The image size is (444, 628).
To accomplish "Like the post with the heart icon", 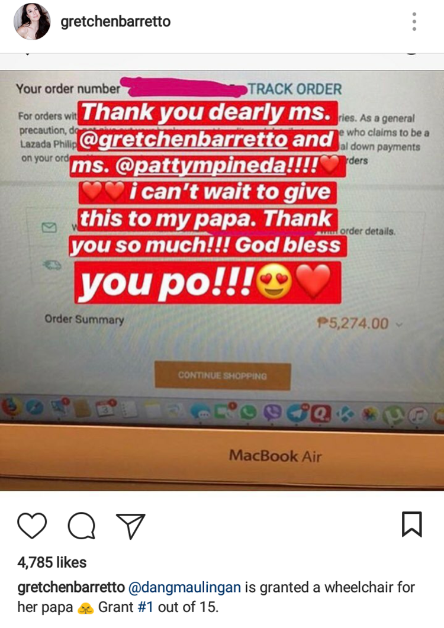I will point(32,525).
